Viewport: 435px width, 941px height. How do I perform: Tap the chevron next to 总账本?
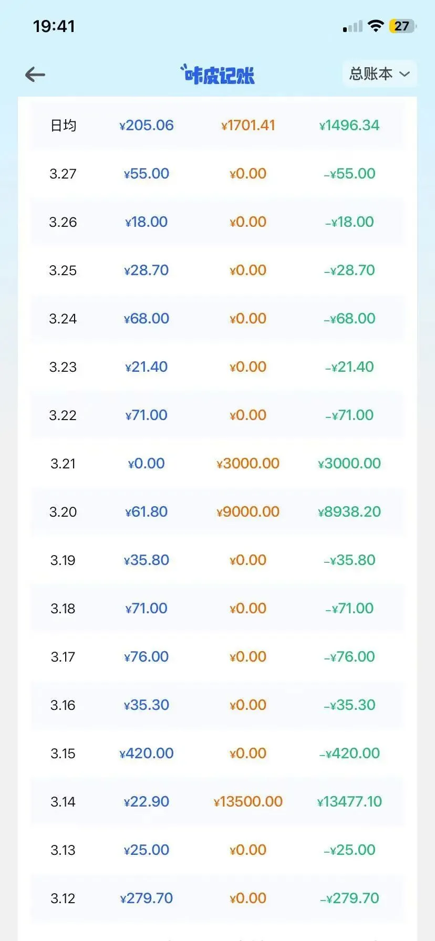[x=405, y=74]
